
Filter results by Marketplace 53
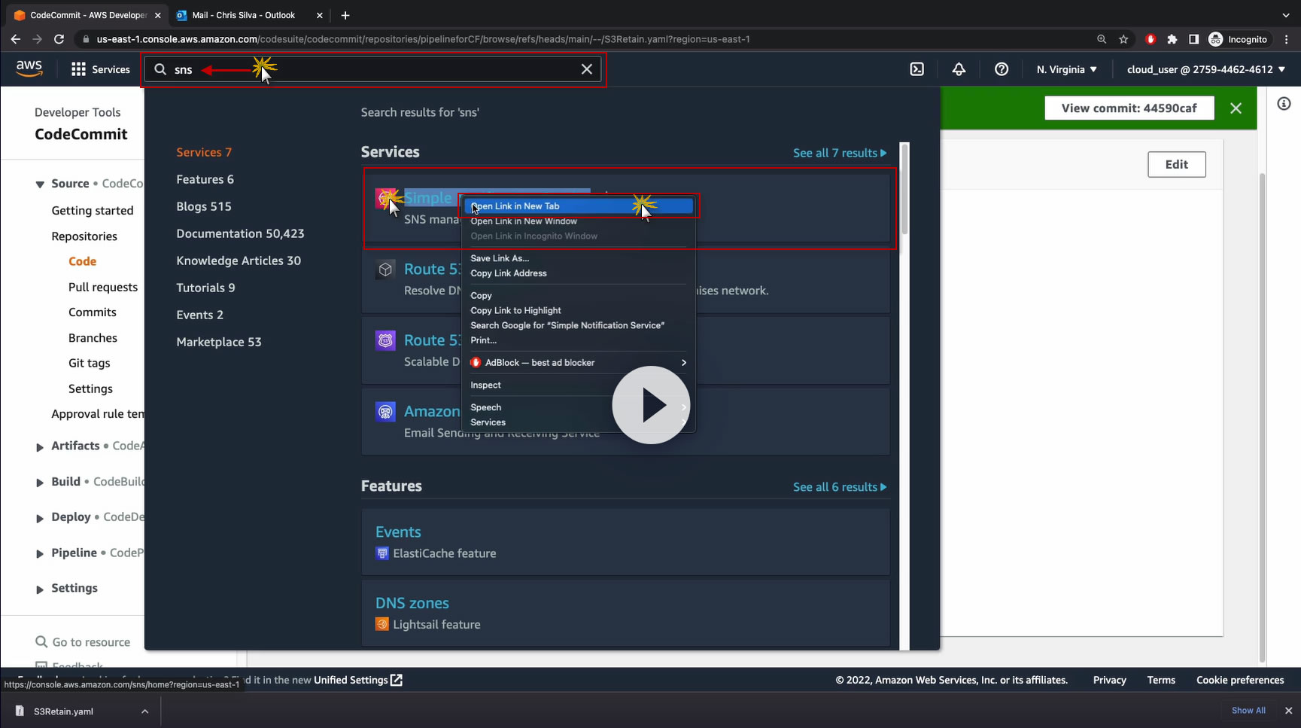[x=219, y=342]
